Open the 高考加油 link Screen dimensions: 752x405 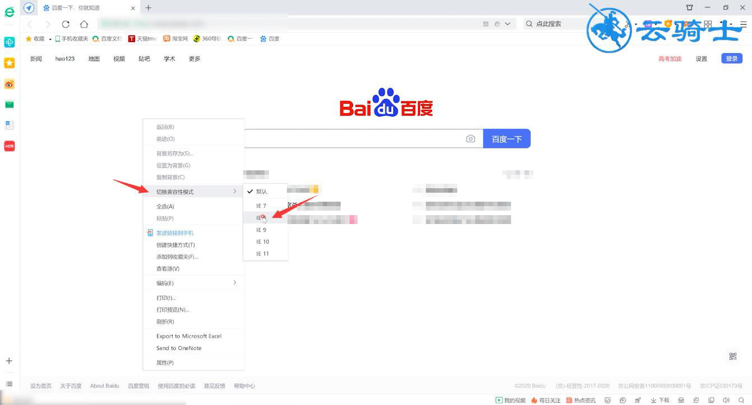pyautogui.click(x=670, y=59)
